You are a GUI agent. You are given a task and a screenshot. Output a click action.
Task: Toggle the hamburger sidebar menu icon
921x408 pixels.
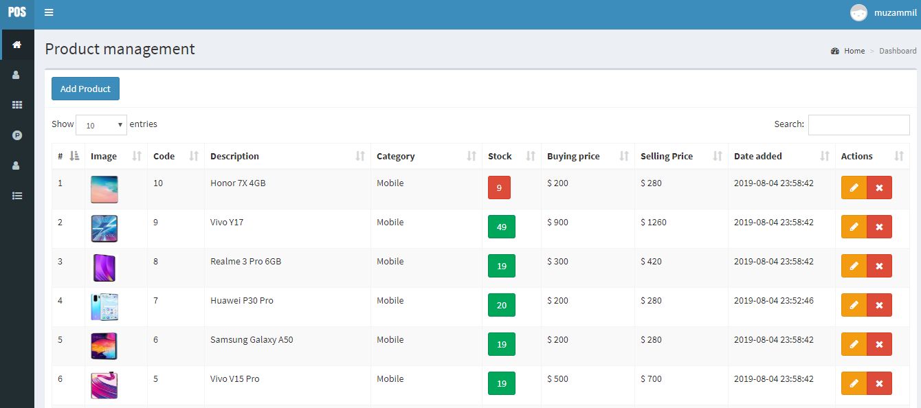point(49,12)
